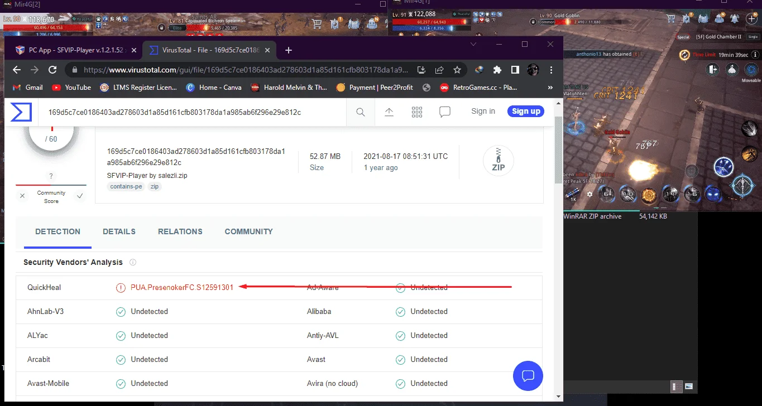Click the Chrome forward arrow
This screenshot has width=762, height=406.
(35, 70)
